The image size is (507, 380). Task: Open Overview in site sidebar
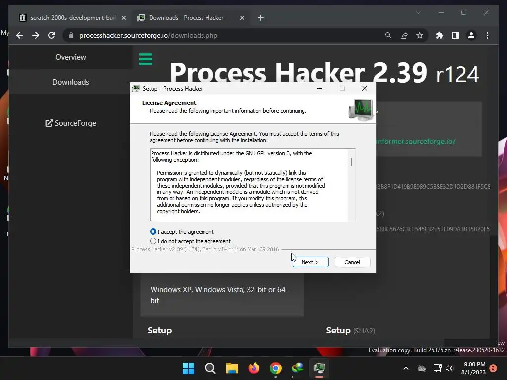(x=70, y=57)
